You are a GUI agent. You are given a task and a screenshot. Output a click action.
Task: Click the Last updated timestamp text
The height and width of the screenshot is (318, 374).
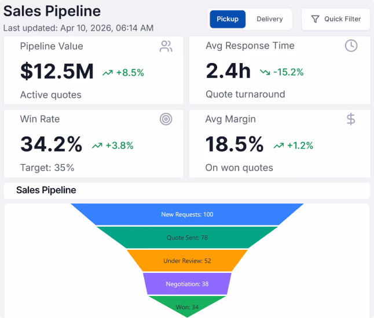pyautogui.click(x=78, y=28)
